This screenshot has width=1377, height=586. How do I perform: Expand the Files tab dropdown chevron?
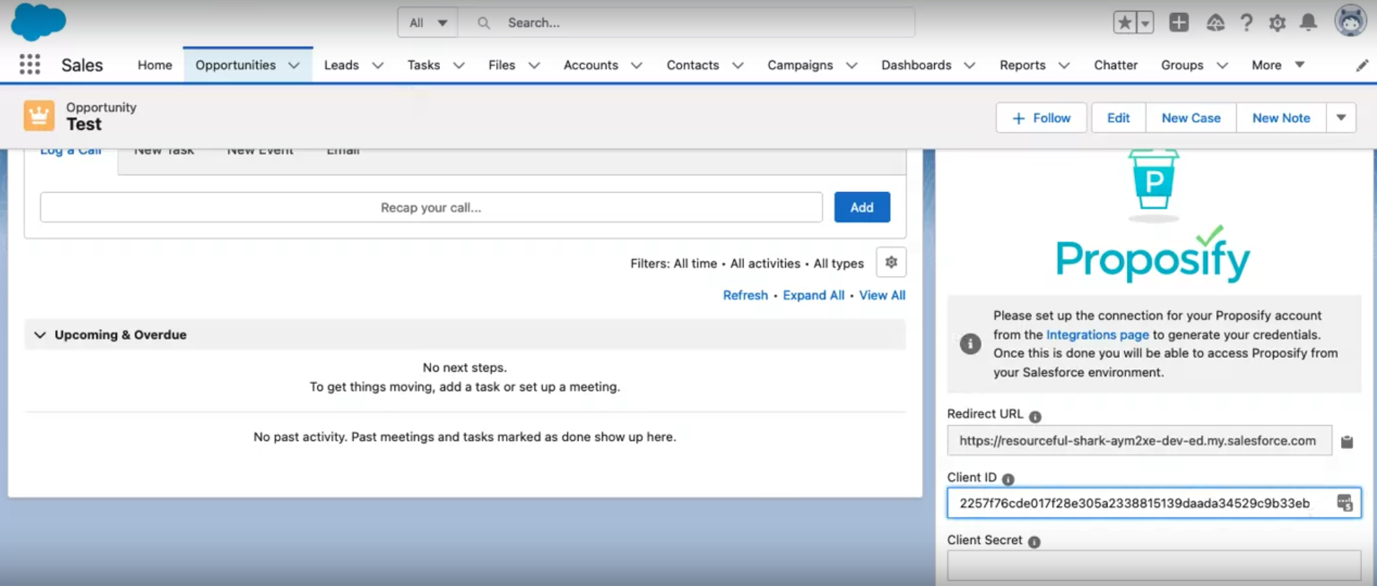534,65
